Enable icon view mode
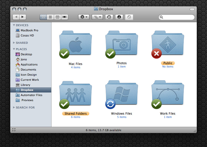The image size is (207, 147). 43,17
